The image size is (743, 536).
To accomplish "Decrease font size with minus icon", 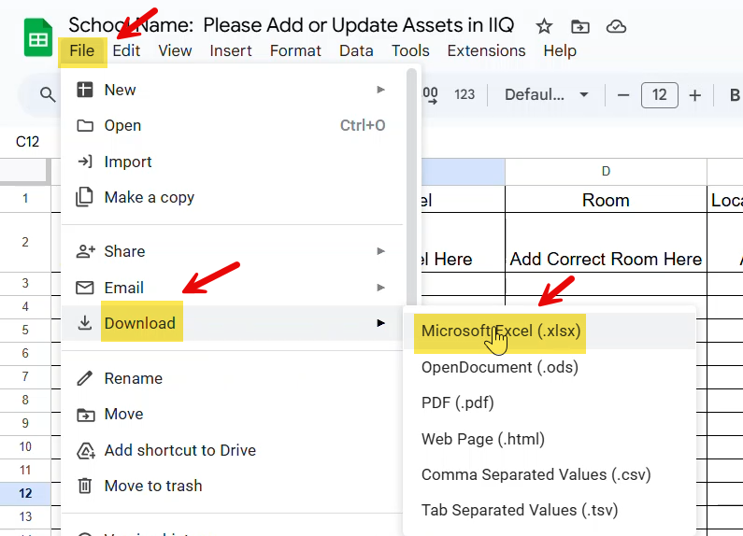I will point(623,94).
